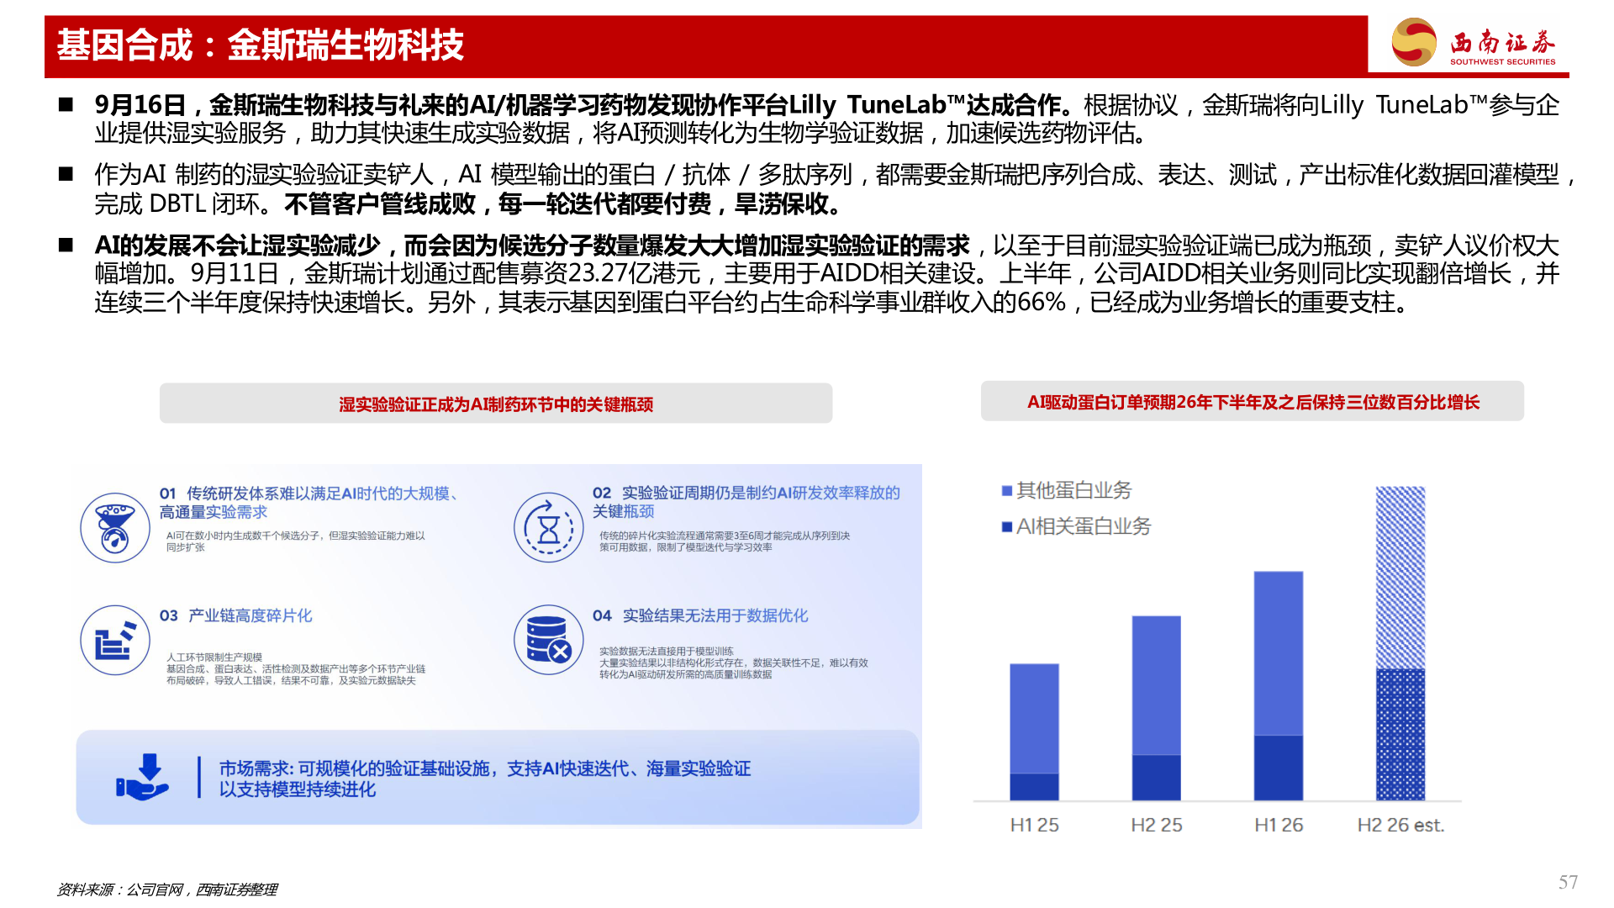Click the database error icon beside item 04

(x=548, y=641)
